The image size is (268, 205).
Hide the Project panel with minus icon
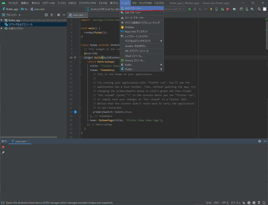click(64, 15)
